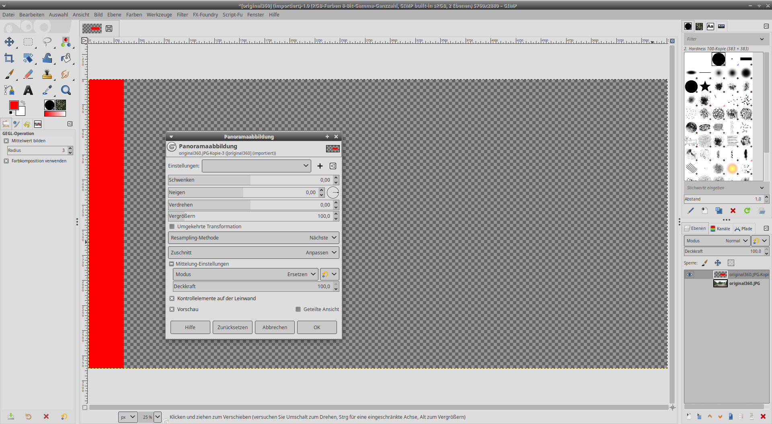Image resolution: width=772 pixels, height=424 pixels.
Task: Select the Move tool in toolbox
Action: (9, 42)
